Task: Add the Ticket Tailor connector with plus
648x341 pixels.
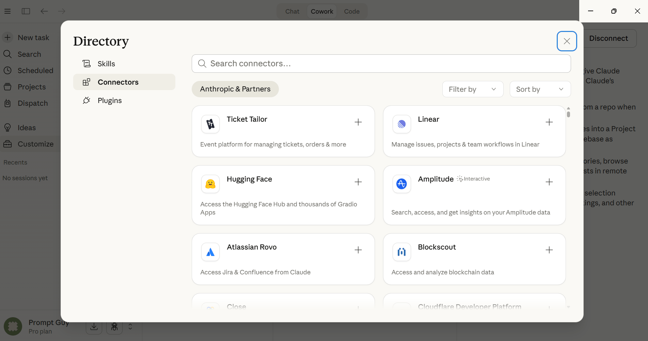Action: point(358,122)
